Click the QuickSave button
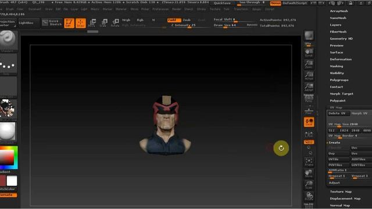 (222, 3)
